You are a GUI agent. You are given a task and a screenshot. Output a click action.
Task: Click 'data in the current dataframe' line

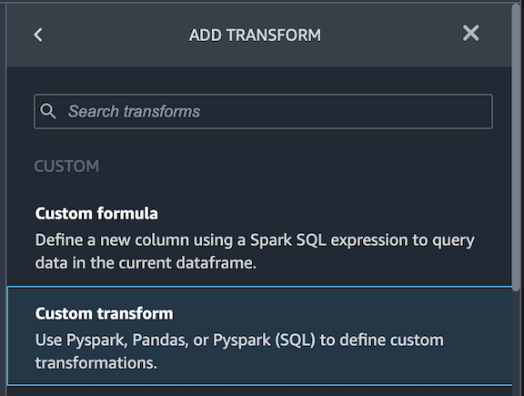(x=146, y=263)
